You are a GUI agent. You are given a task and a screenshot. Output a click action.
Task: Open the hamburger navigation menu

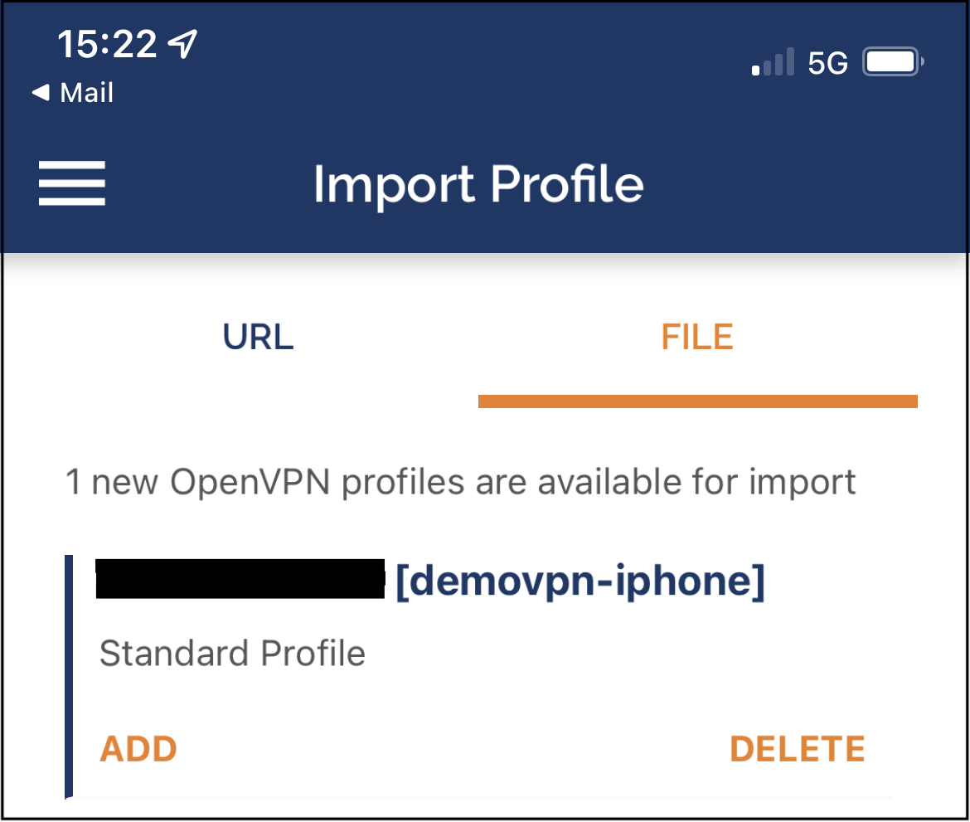[x=71, y=183]
